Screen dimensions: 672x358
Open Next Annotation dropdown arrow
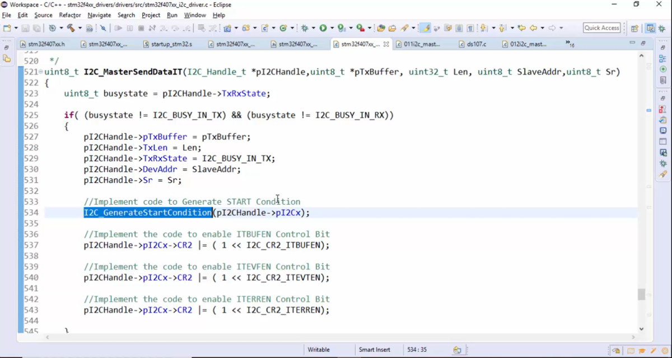pos(493,28)
